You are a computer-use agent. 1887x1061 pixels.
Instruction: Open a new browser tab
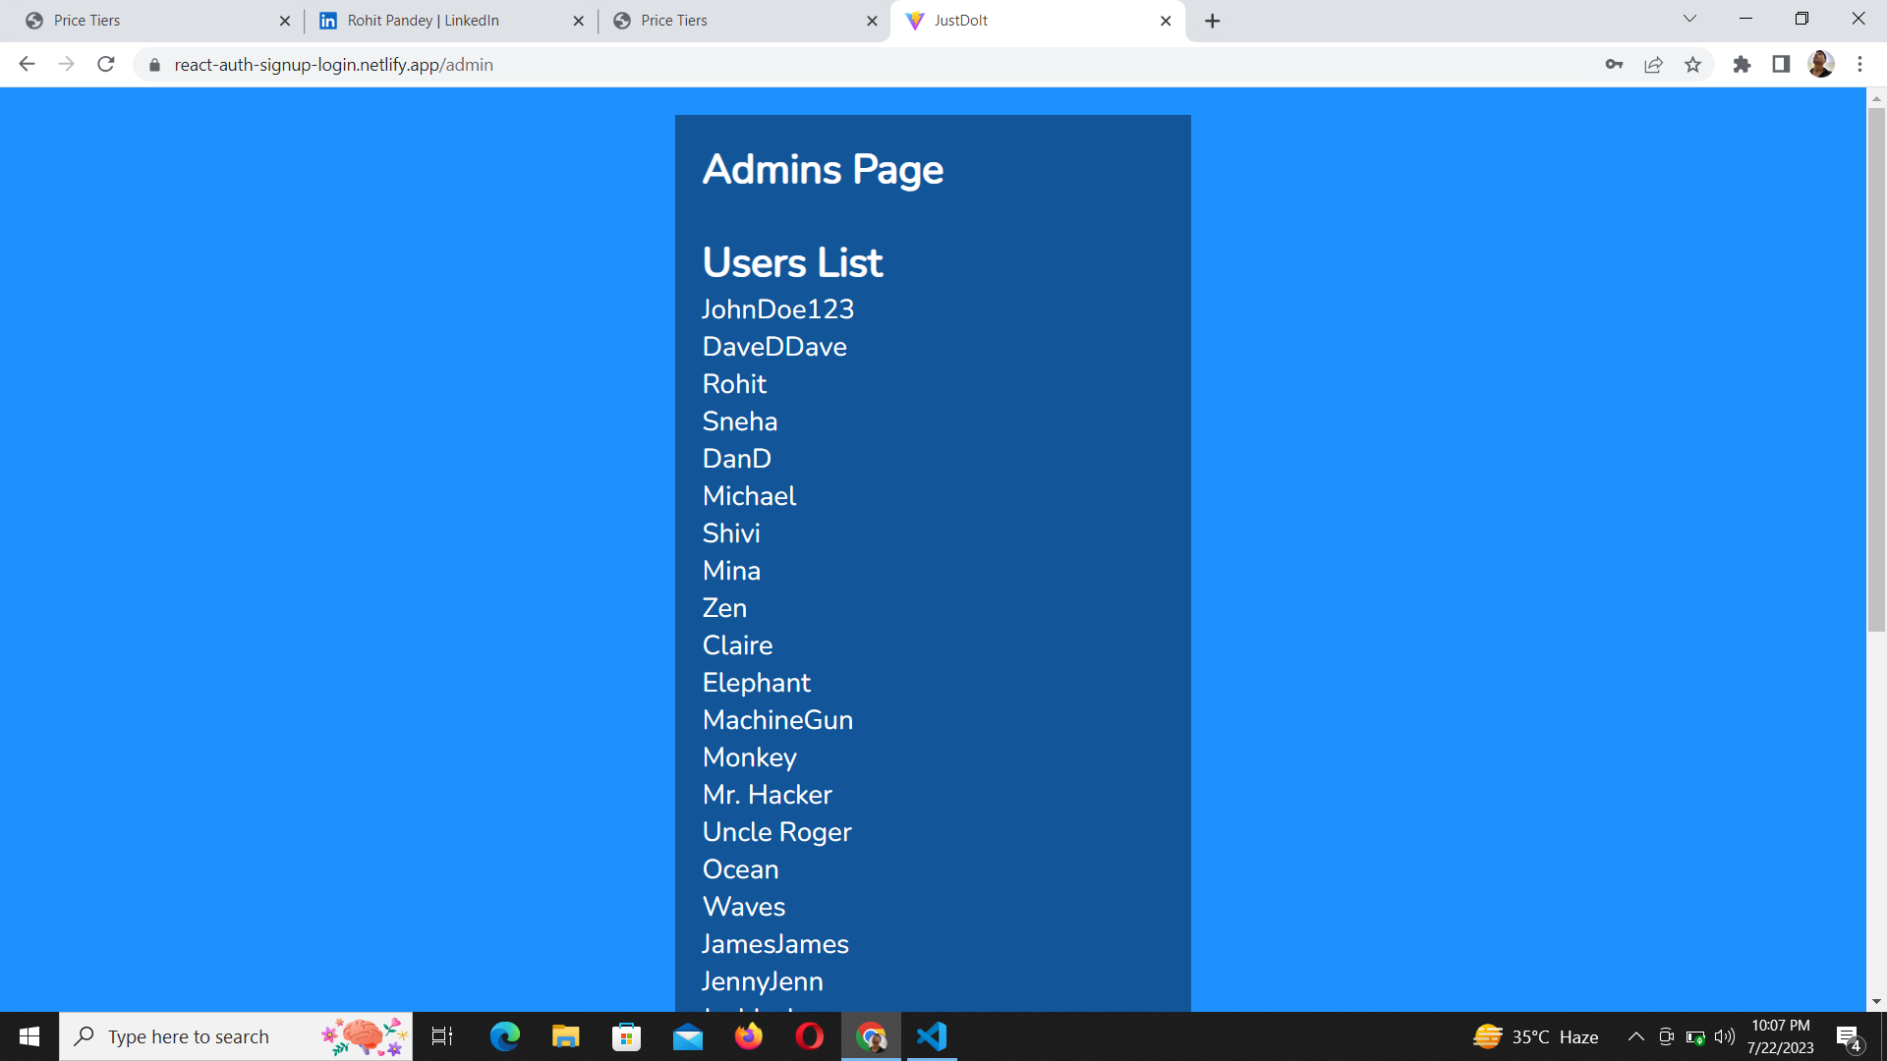pos(1212,21)
